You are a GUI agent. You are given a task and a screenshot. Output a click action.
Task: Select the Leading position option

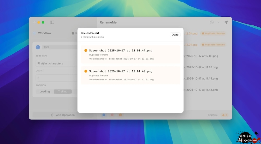click(x=45, y=92)
